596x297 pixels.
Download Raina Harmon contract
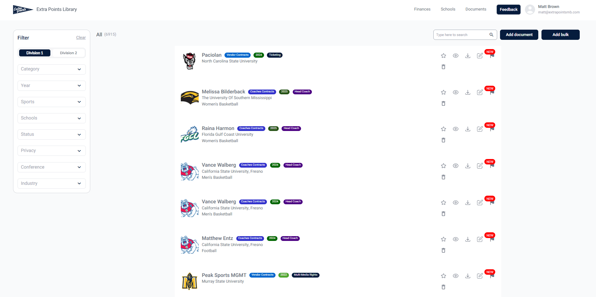click(468, 129)
